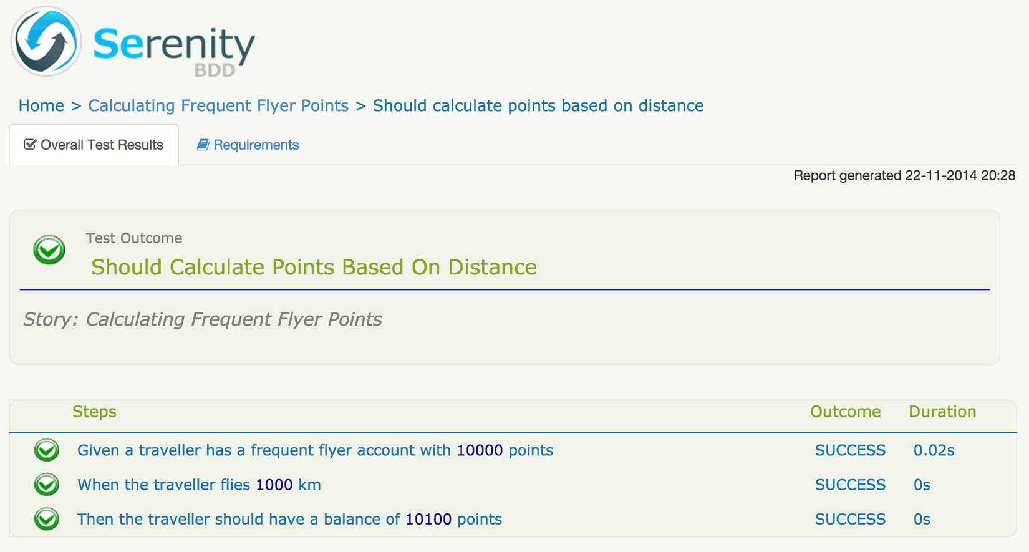The height and width of the screenshot is (552, 1029).
Task: Go to Home breadcrumb link
Action: click(x=41, y=105)
